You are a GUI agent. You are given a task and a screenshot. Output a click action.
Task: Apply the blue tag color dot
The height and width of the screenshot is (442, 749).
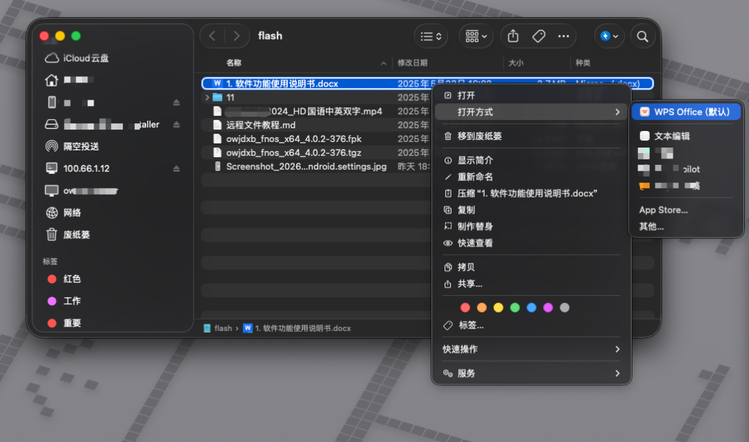[532, 308]
